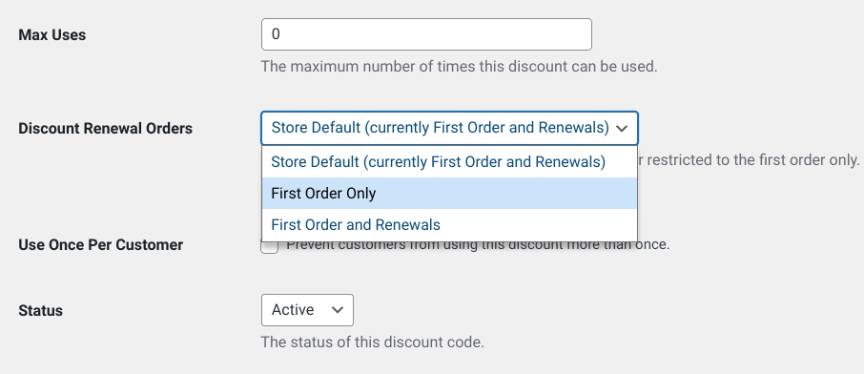The image size is (864, 374).
Task: Click into the Max Uses input field
Action: (426, 34)
